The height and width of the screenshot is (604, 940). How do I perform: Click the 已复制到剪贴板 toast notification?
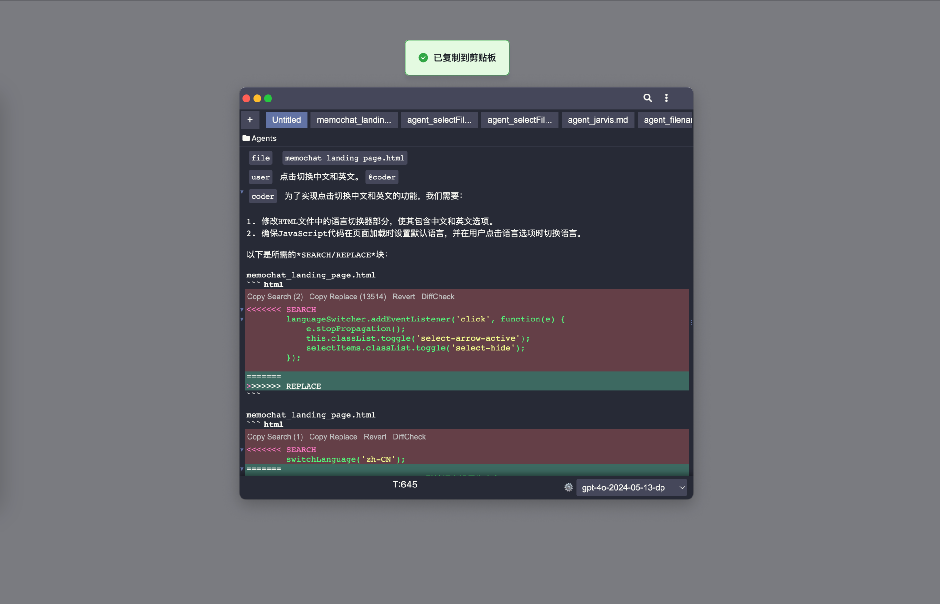[457, 58]
